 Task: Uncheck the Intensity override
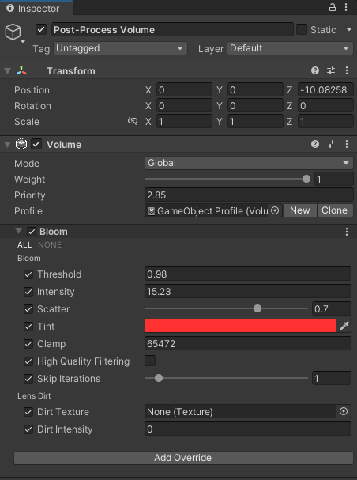coord(28,292)
